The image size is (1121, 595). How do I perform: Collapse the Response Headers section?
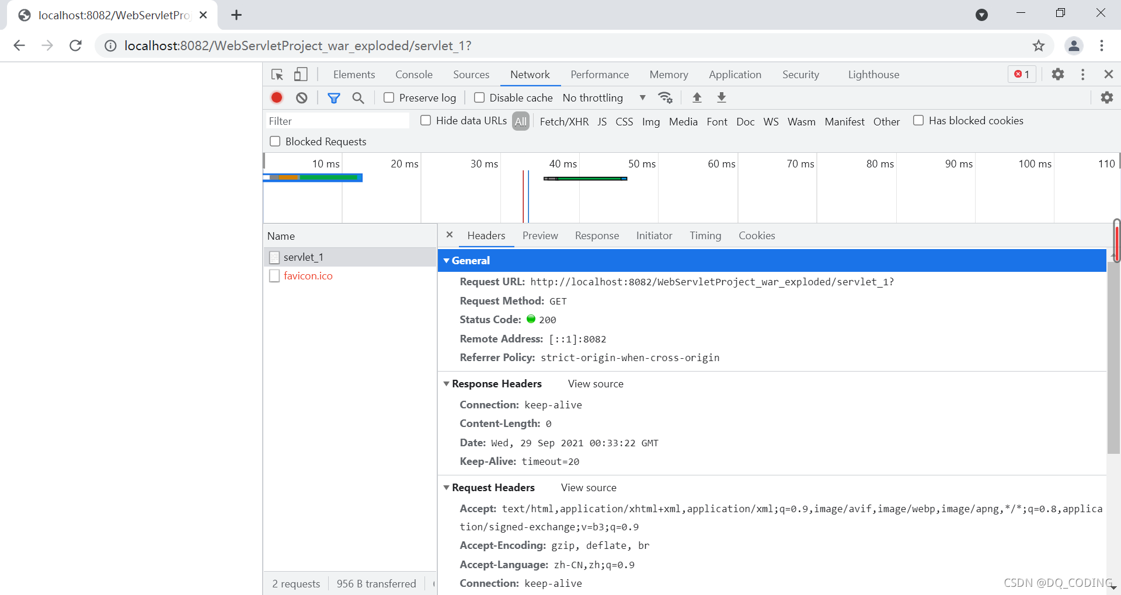pyautogui.click(x=447, y=384)
